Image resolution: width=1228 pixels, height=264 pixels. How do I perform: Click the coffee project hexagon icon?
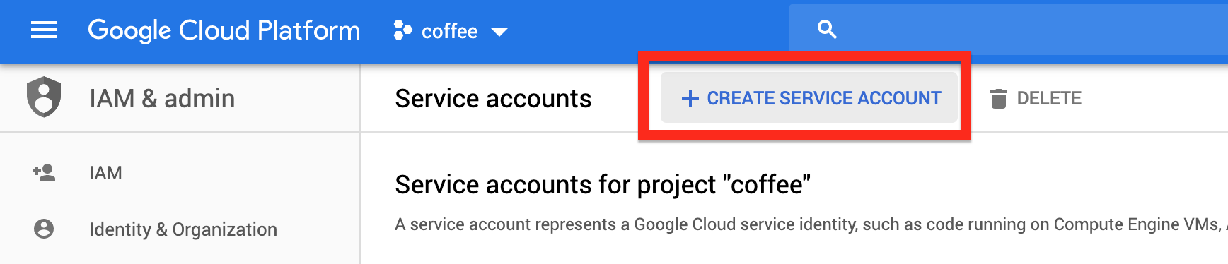click(402, 30)
